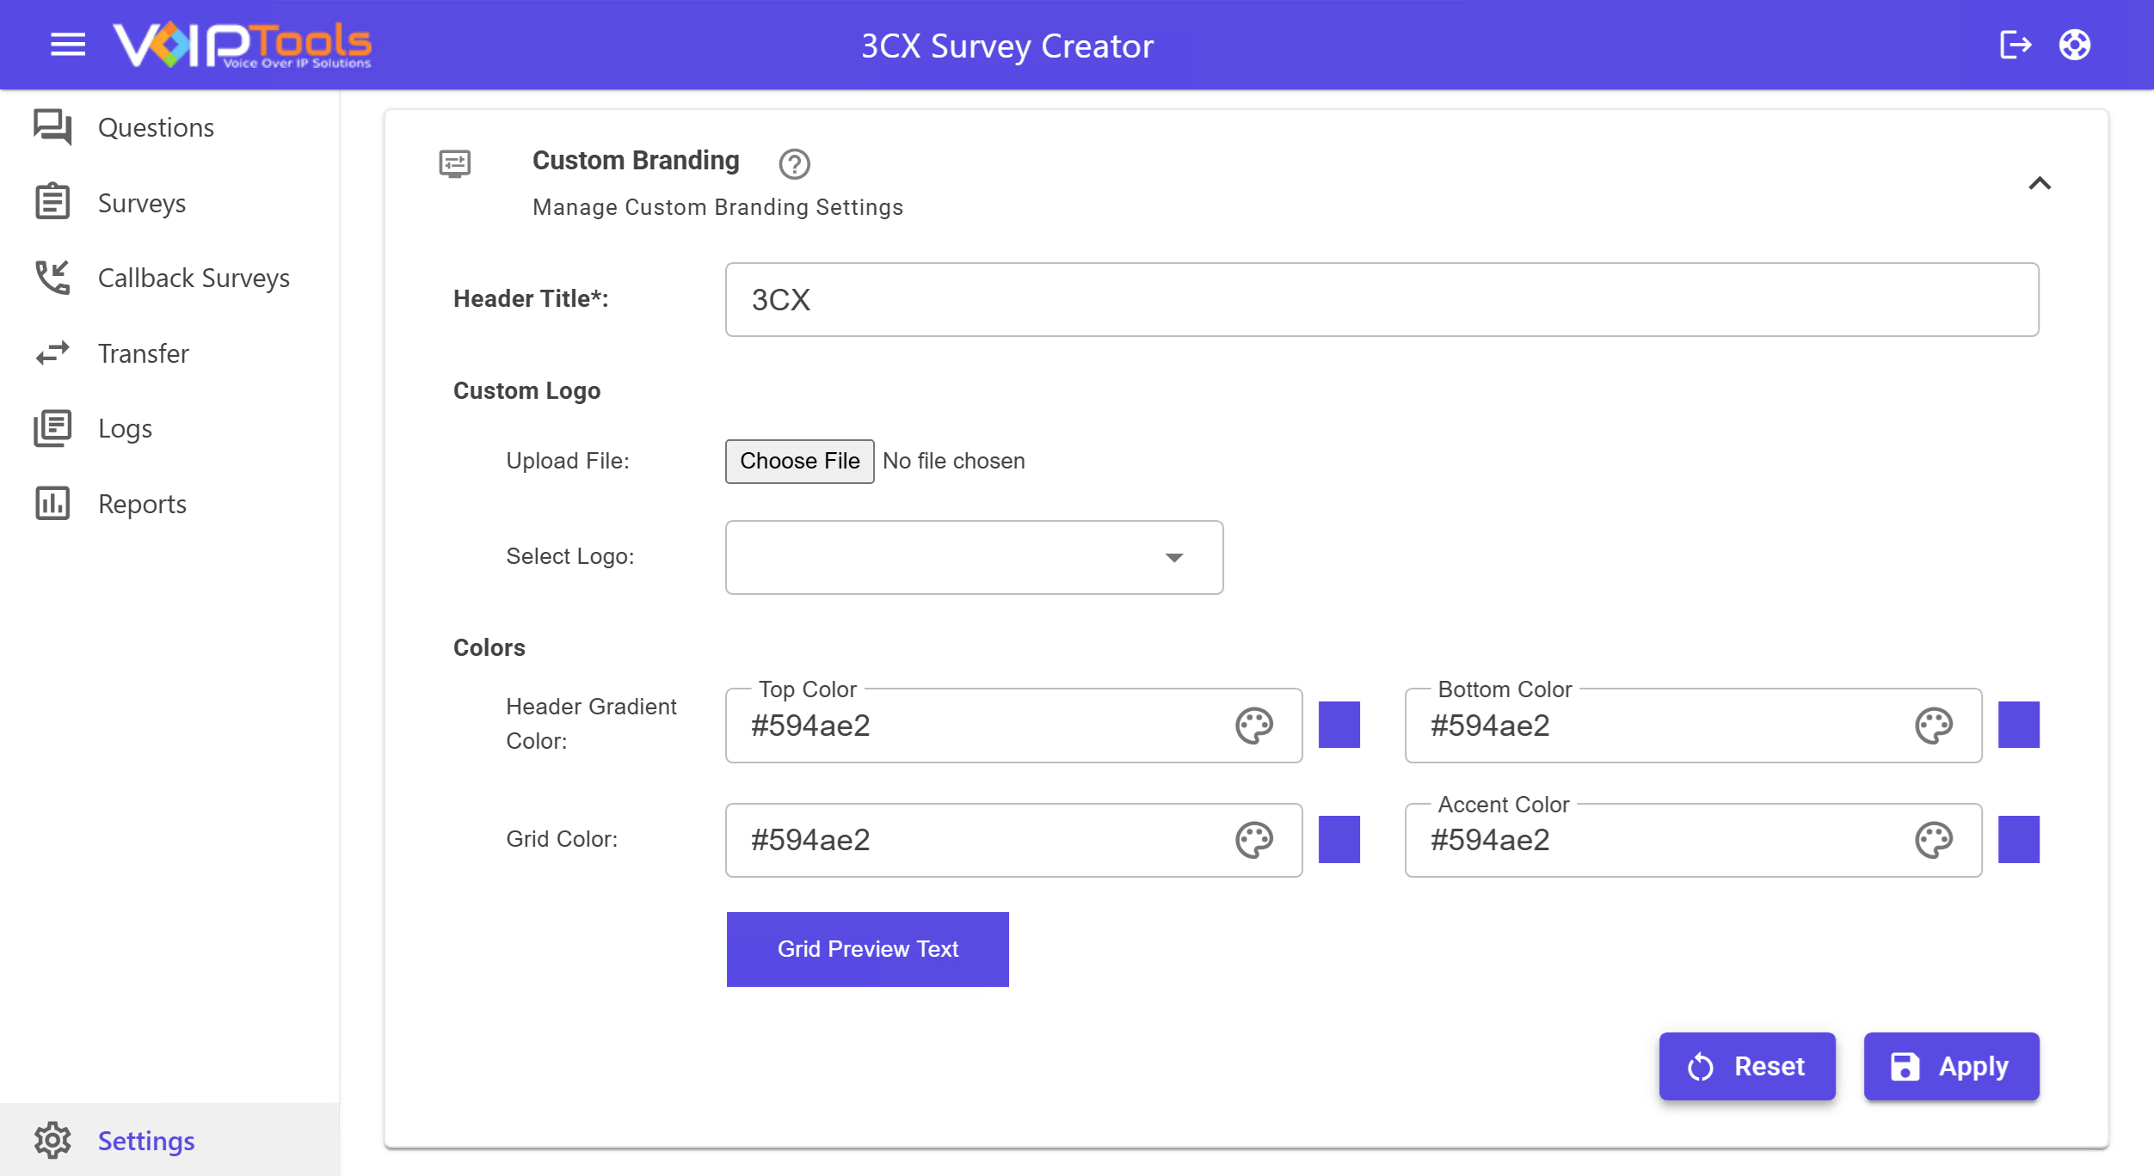The image size is (2154, 1176).
Task: Open the Bottom Color palette picker
Action: [x=1934, y=726]
